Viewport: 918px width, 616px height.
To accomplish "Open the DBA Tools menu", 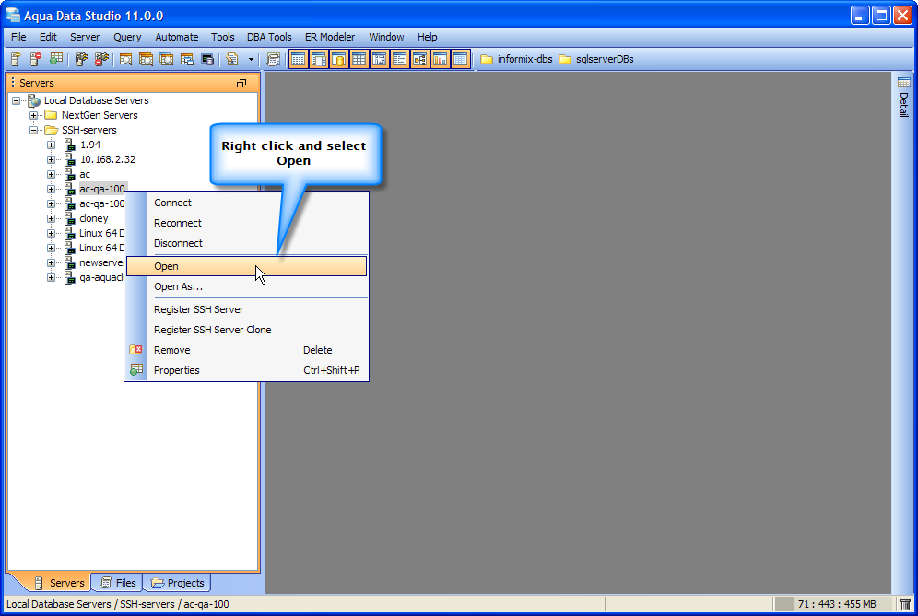I will pyautogui.click(x=269, y=37).
